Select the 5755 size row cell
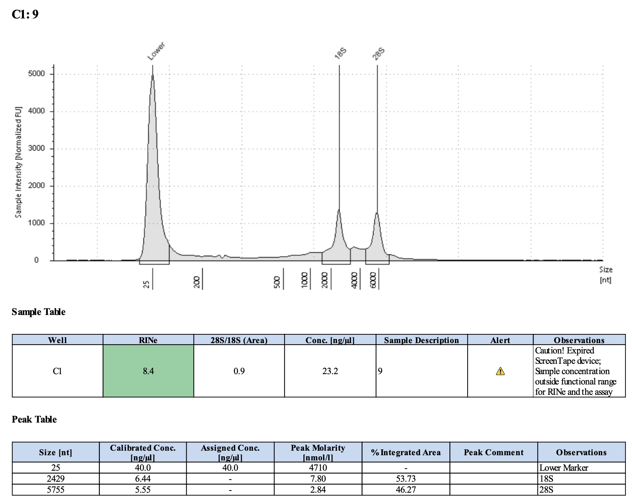This screenshot has width=632, height=504. [x=56, y=489]
